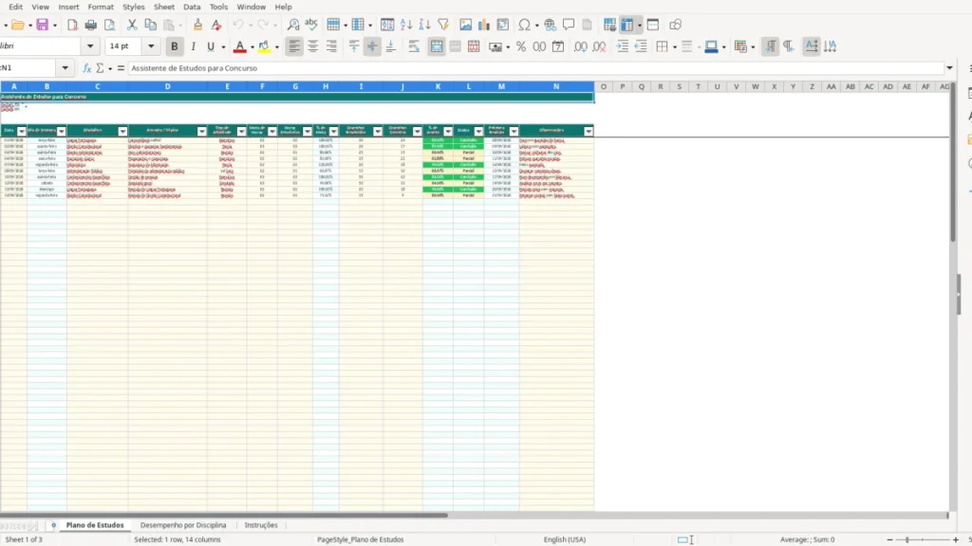Expand the formula bar
Viewport: 972px width, 546px height.
click(949, 68)
